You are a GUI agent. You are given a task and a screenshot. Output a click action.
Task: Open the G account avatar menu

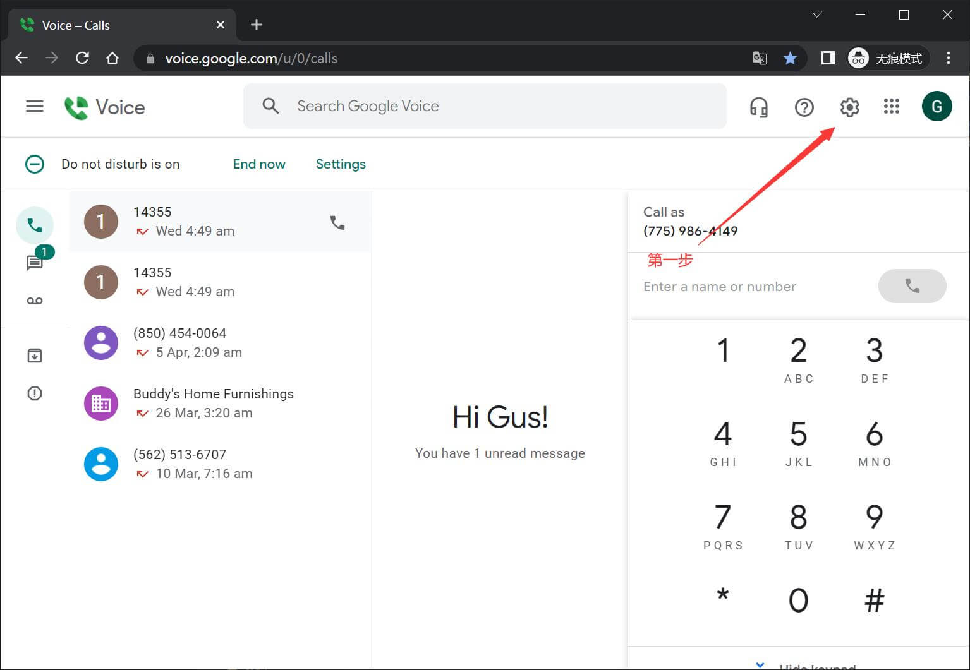coord(937,107)
